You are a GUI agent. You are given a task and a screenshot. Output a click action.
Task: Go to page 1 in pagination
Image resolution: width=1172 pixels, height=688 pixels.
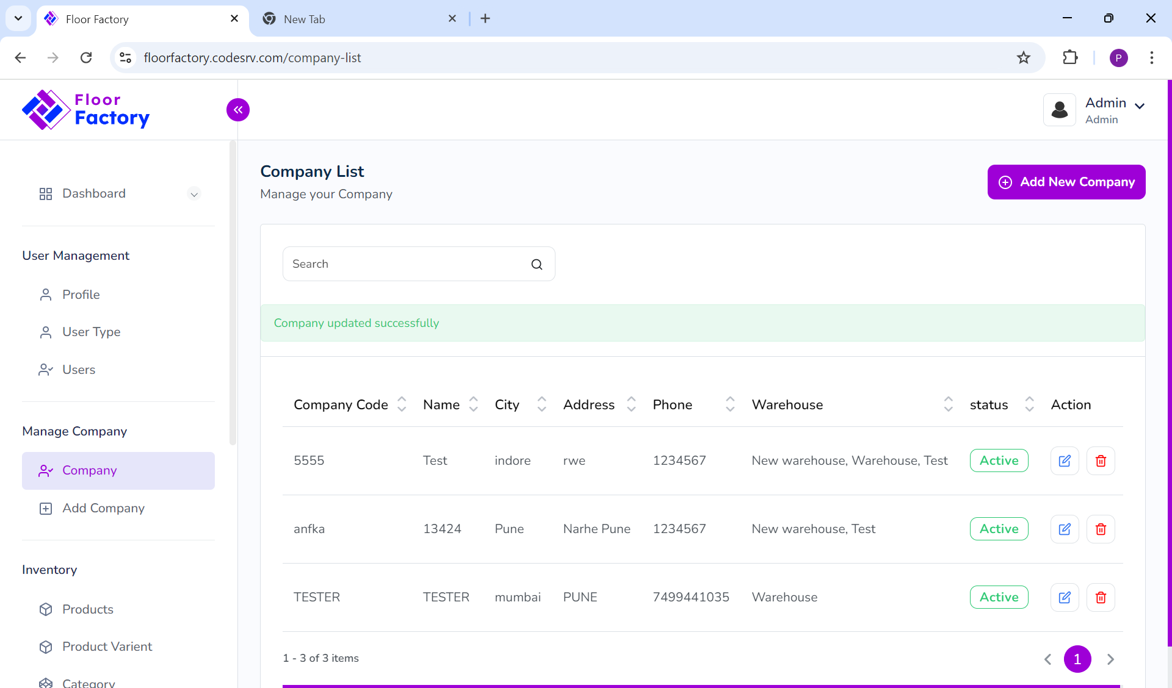point(1077,659)
